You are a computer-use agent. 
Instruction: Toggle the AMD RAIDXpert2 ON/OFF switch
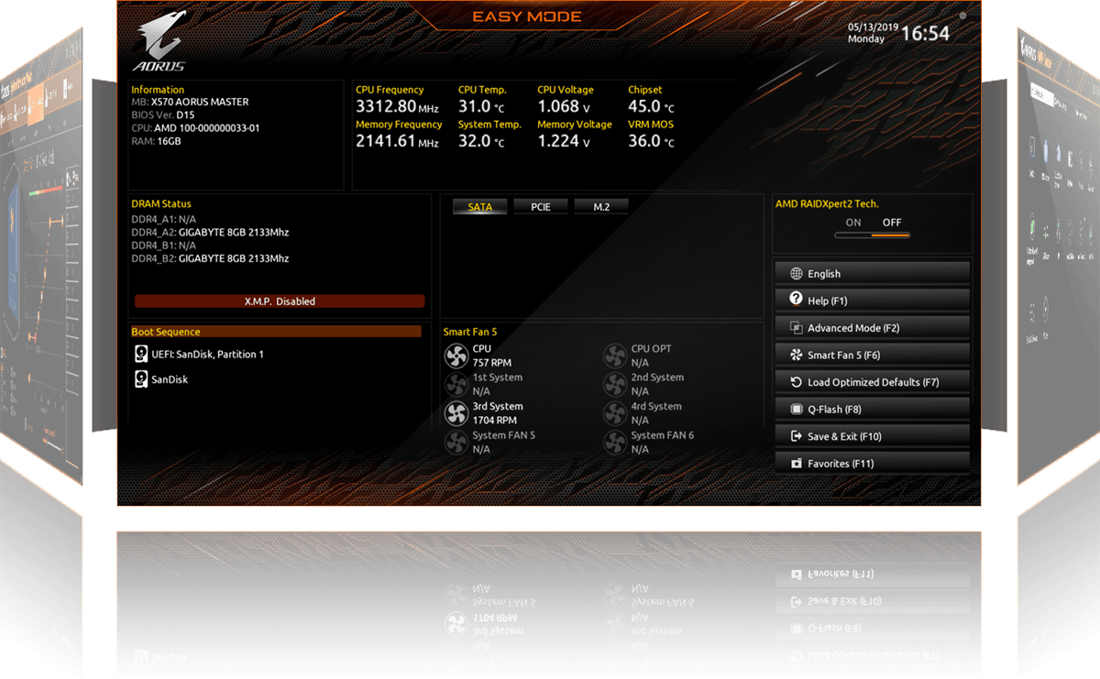[872, 235]
